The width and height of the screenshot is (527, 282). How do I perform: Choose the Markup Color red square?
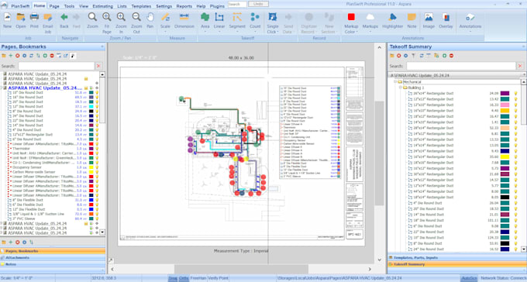tap(351, 17)
